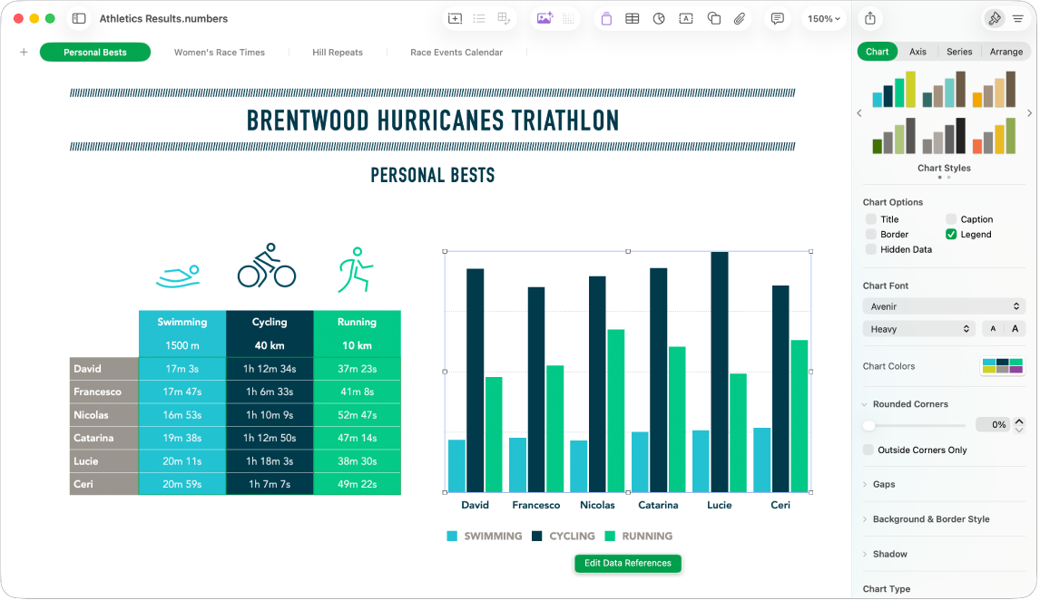Select the Table insert icon

pyautogui.click(x=633, y=18)
